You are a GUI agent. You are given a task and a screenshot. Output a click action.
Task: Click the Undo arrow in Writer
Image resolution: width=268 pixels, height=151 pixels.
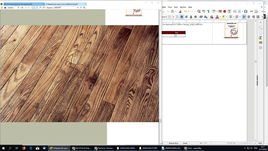(x=186, y=11)
